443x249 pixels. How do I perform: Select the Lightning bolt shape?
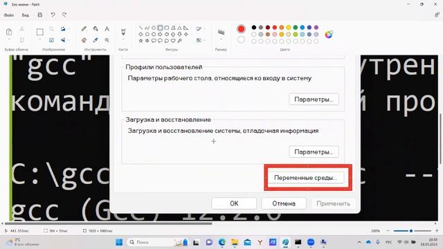[179, 41]
